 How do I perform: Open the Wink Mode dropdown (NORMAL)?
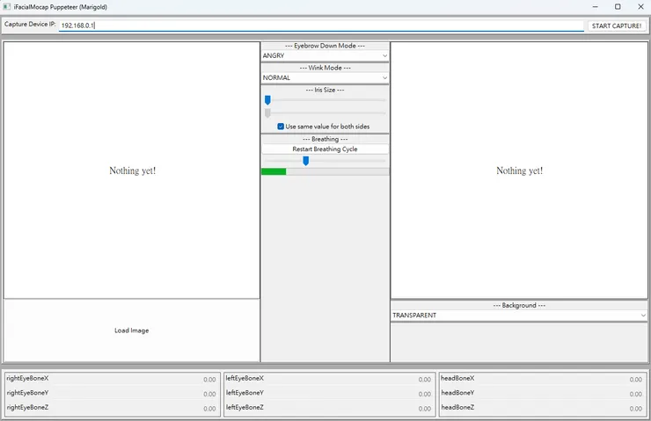(325, 77)
